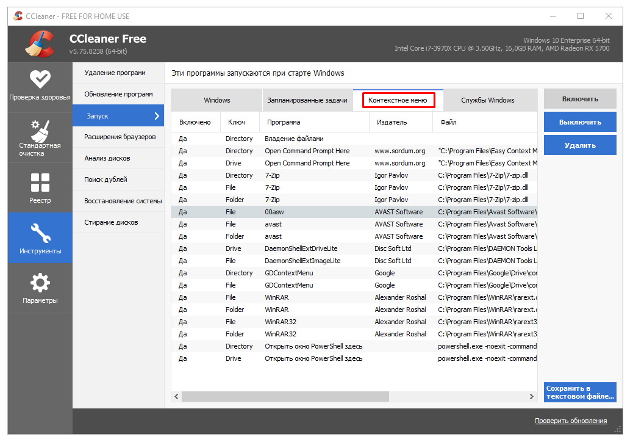Viewport: 633px width, 442px height.
Task: Select the Folder 7-Zip row
Action: (x=354, y=200)
